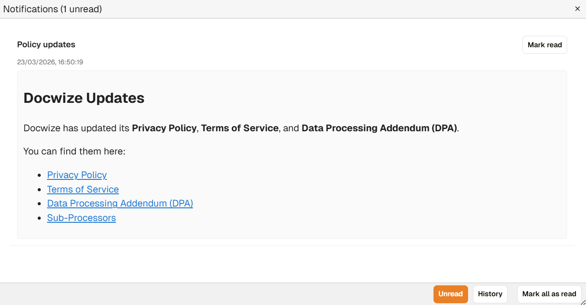This screenshot has width=586, height=305.
Task: Click the You can find them here text
Action: [75, 151]
